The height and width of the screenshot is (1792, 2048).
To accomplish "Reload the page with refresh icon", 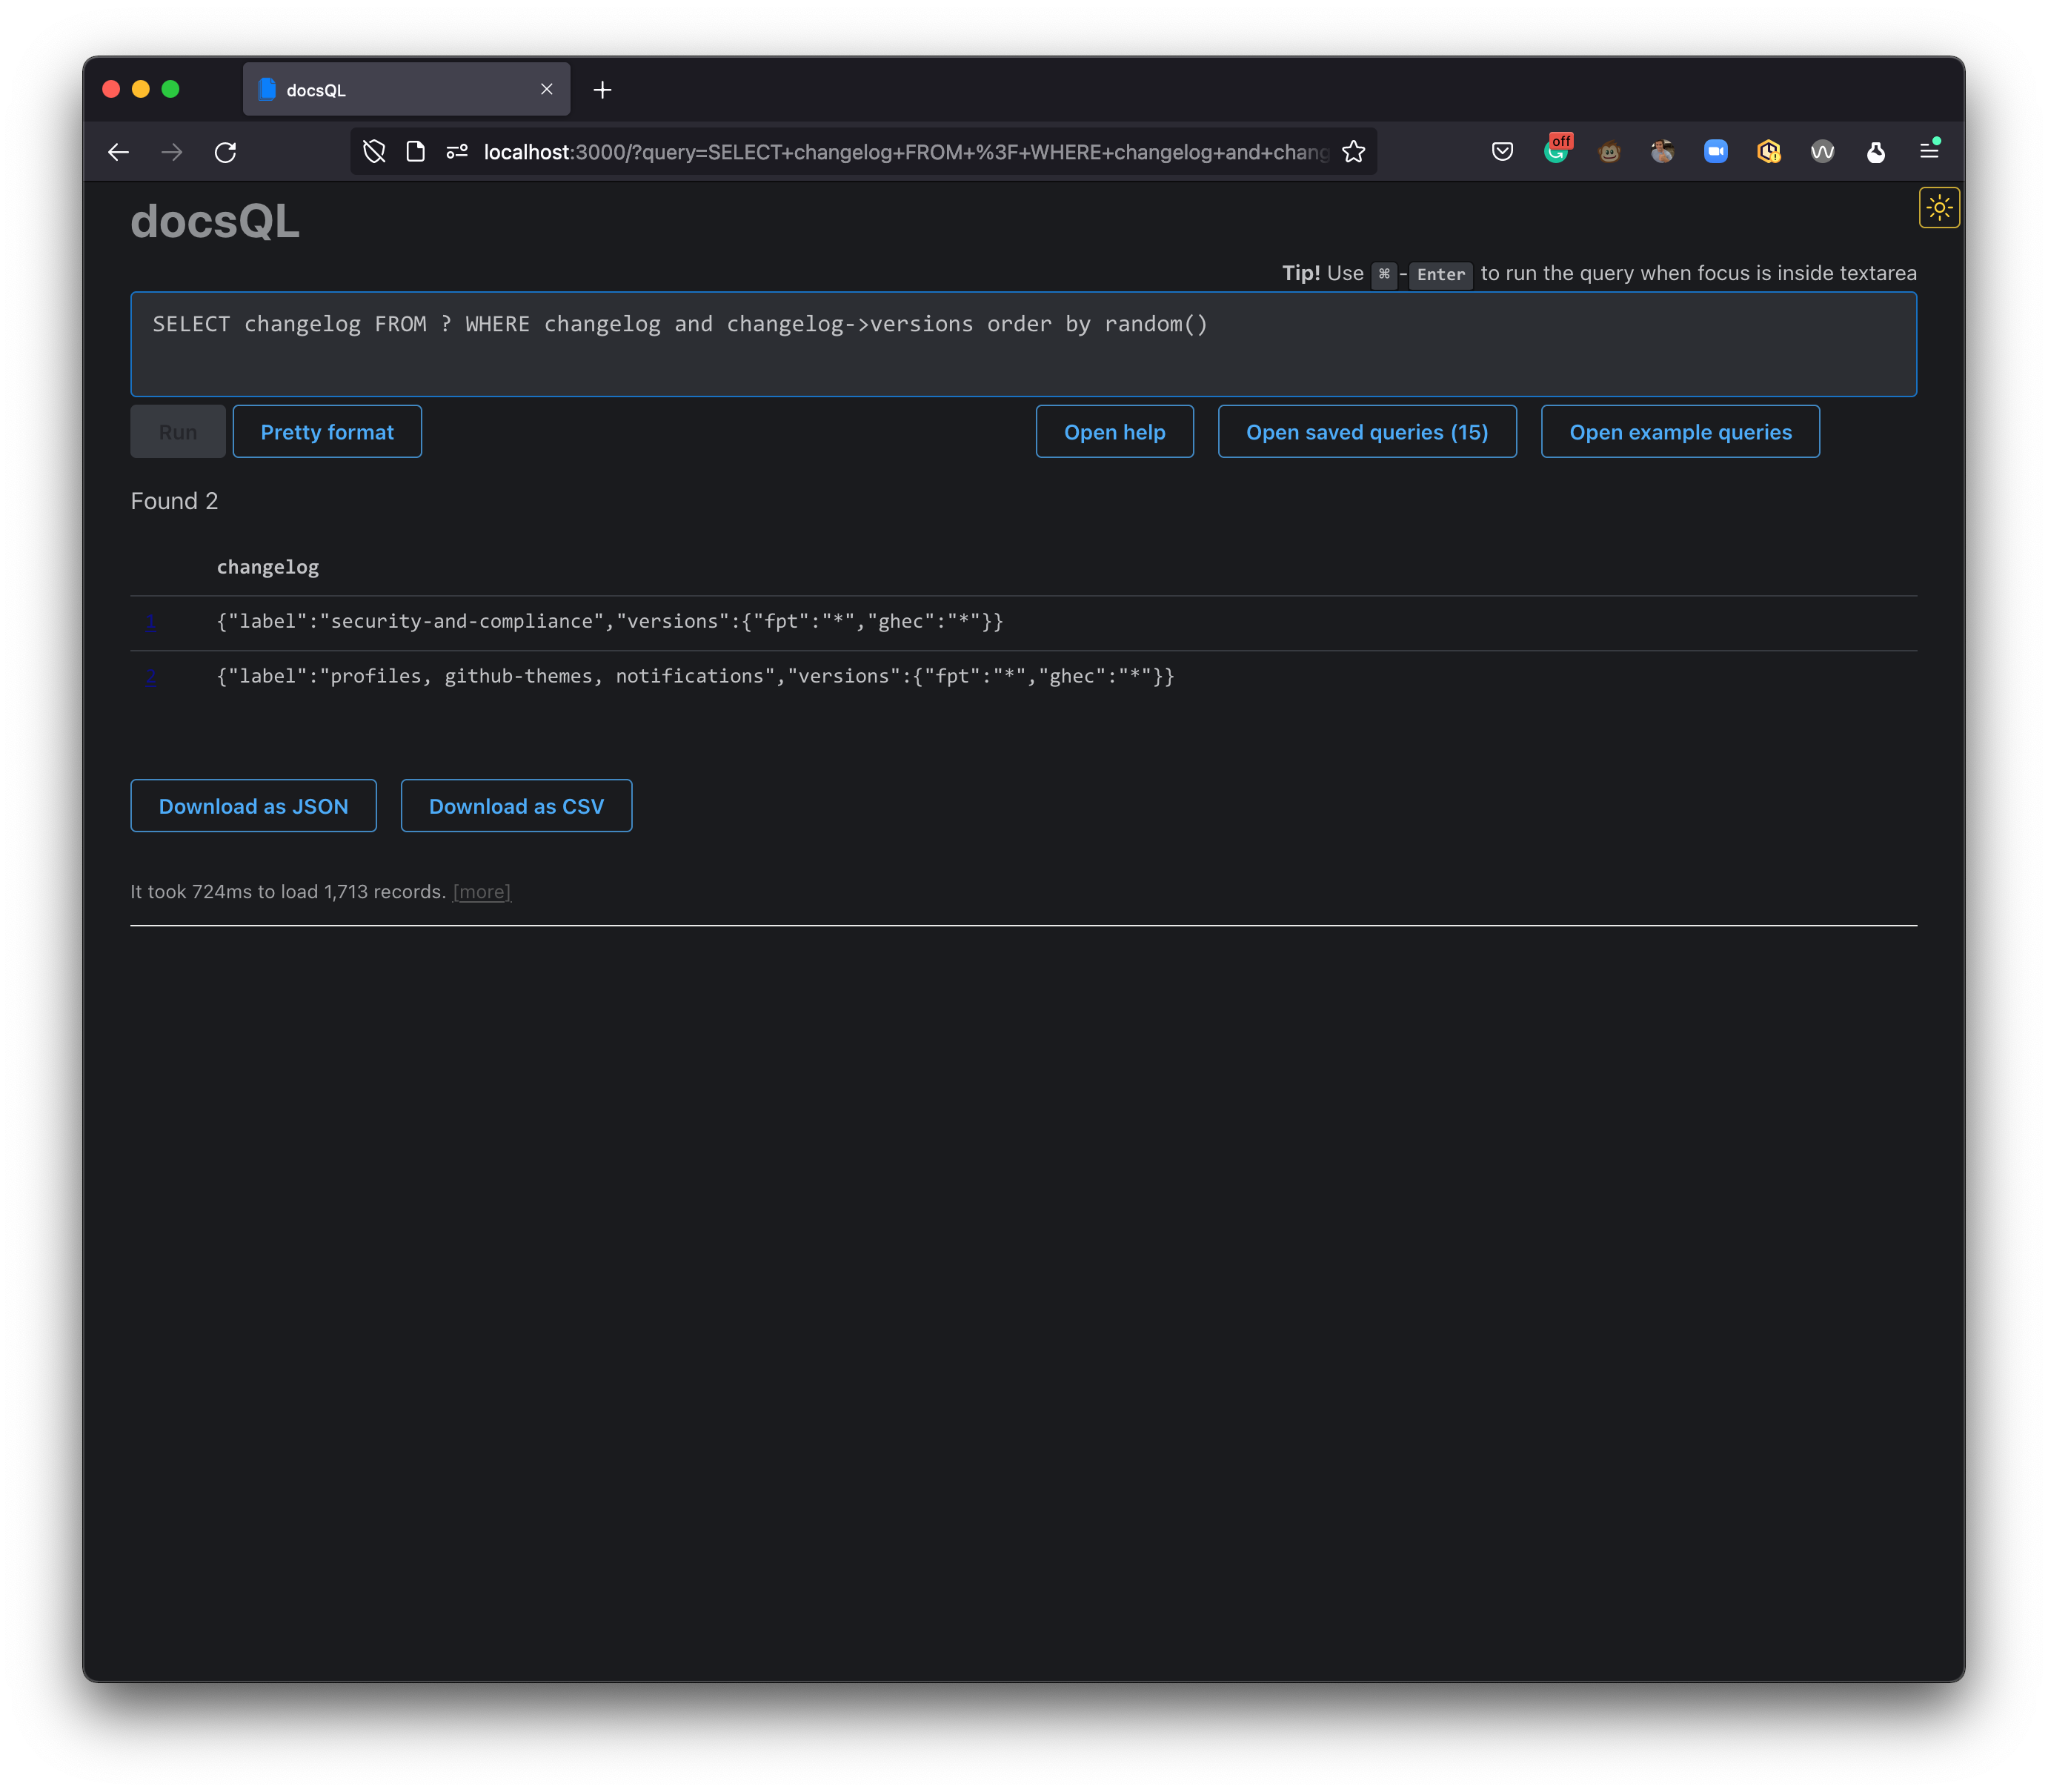I will (225, 152).
